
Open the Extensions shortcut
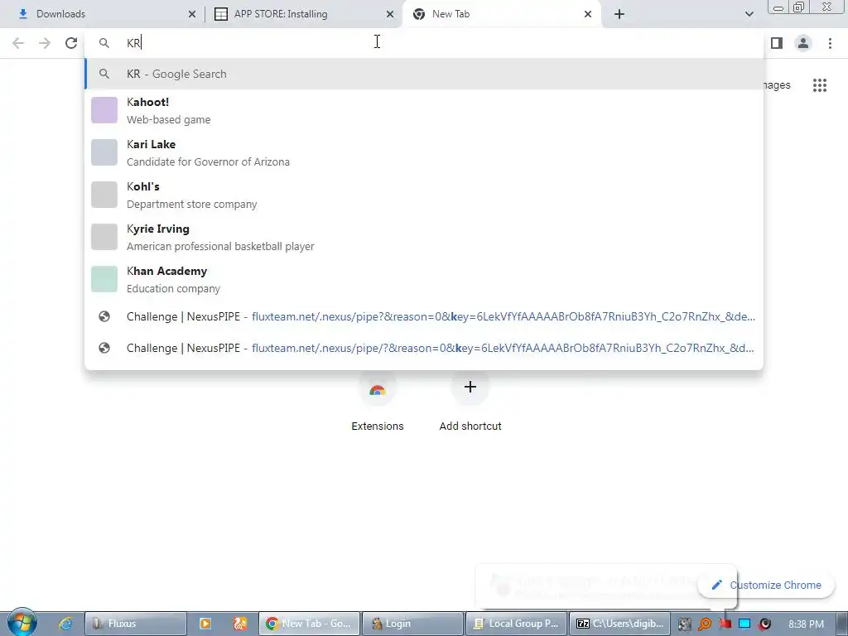pos(378,402)
